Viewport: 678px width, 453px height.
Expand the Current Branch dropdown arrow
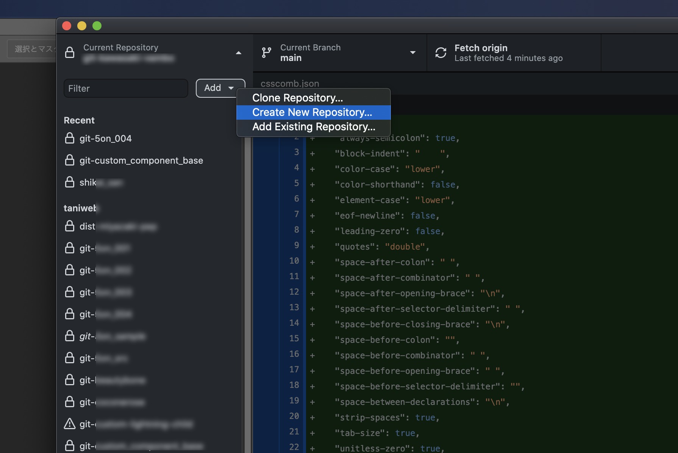click(413, 53)
